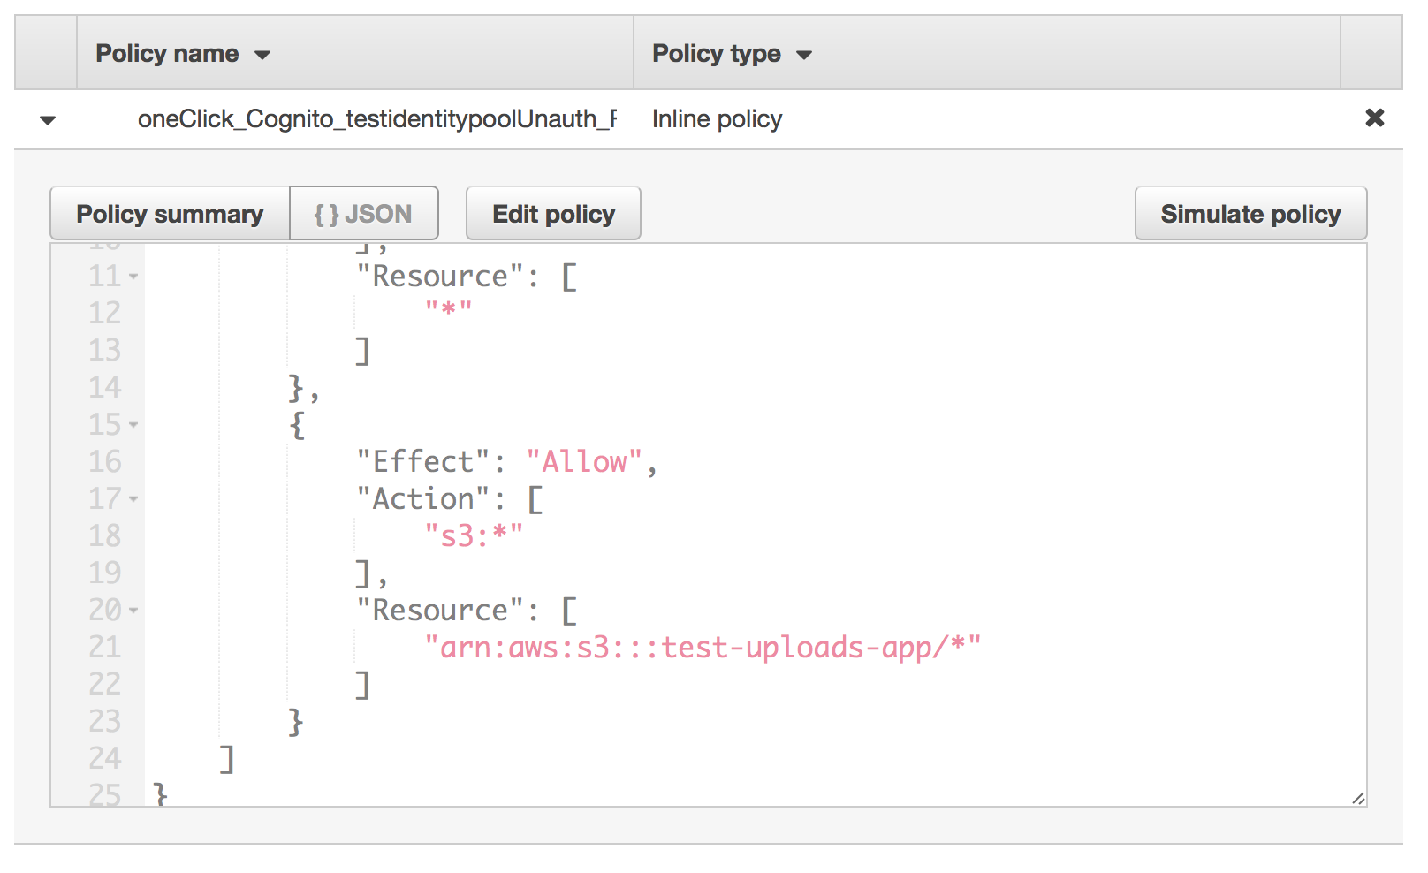
Task: Click the test-uploads-app ARN resource string
Action: pos(703,647)
